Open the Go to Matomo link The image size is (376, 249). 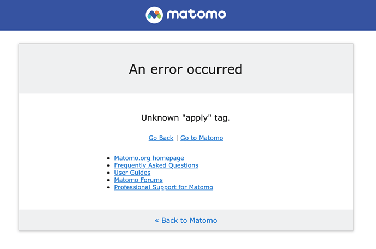(202, 138)
